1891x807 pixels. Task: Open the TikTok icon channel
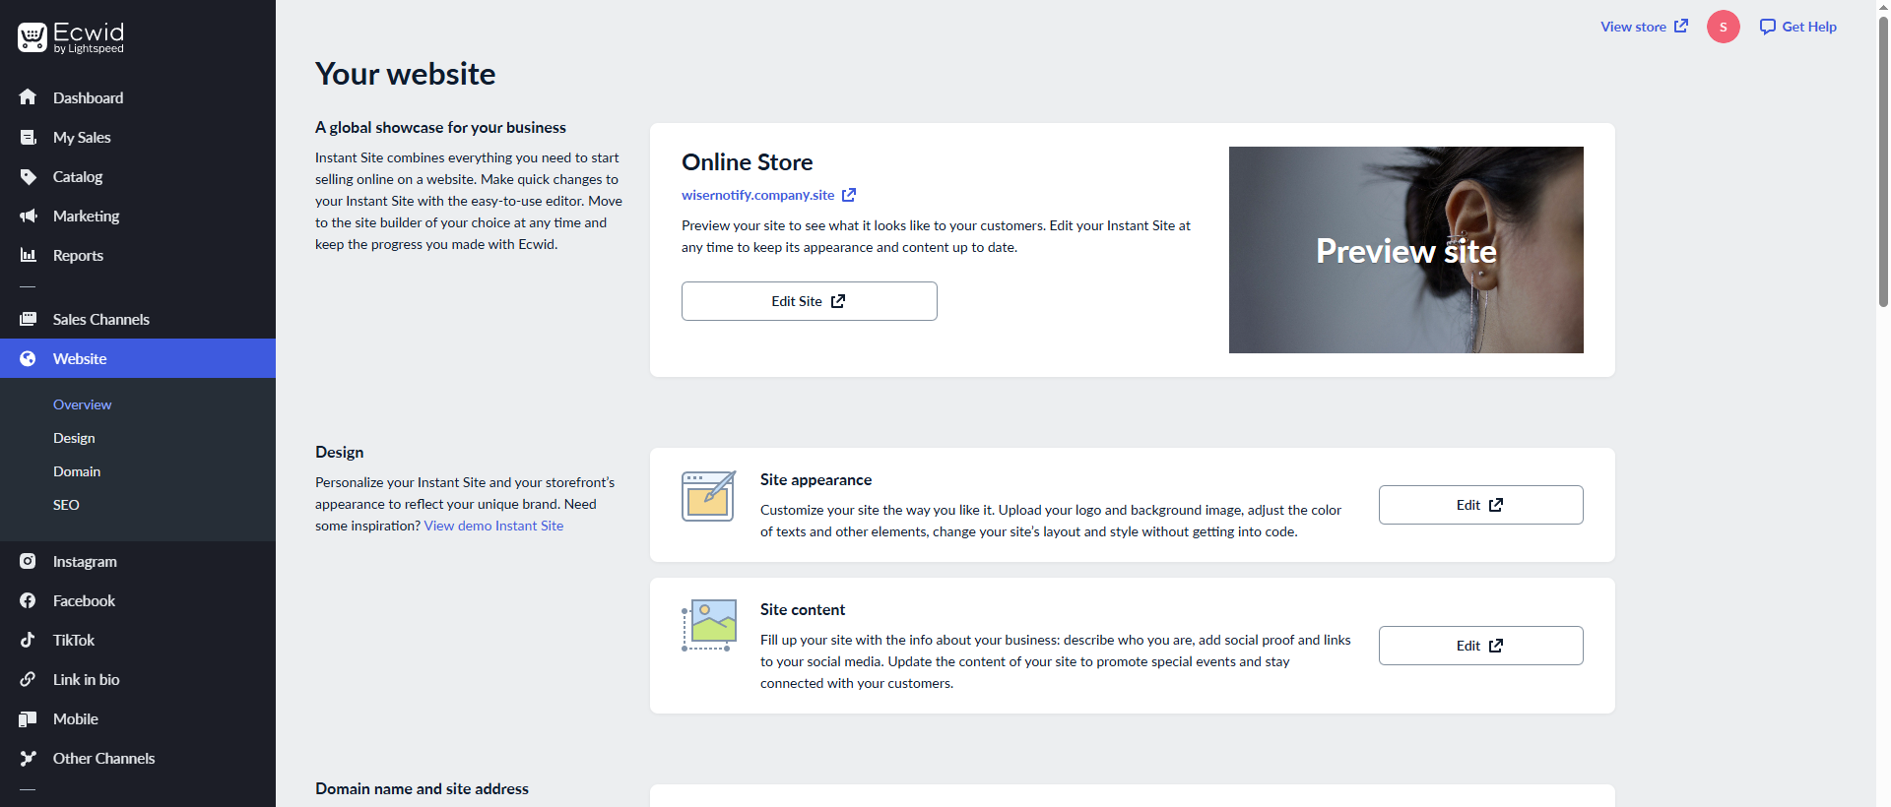(28, 641)
